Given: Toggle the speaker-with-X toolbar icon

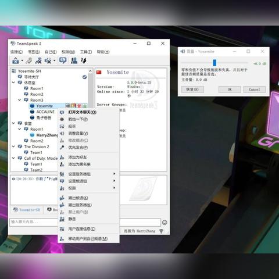Looking at the screenshot, I should point(48,60).
